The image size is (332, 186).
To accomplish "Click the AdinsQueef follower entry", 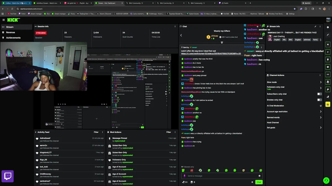I will tap(70, 139).
